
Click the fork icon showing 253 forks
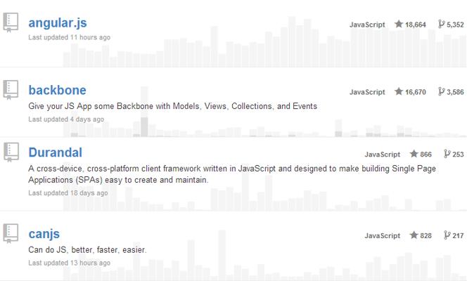pos(447,154)
